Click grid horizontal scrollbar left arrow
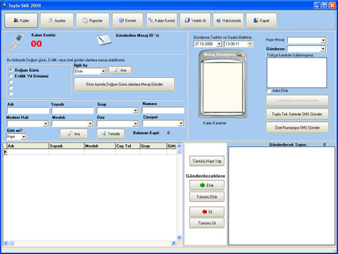The image size is (338, 254). (x=6, y=243)
